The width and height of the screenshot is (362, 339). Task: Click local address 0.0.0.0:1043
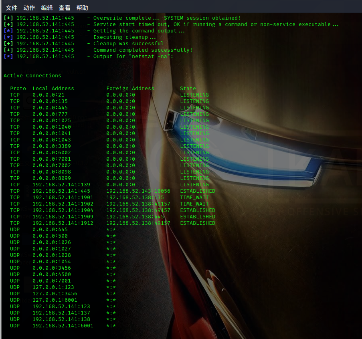(52, 140)
